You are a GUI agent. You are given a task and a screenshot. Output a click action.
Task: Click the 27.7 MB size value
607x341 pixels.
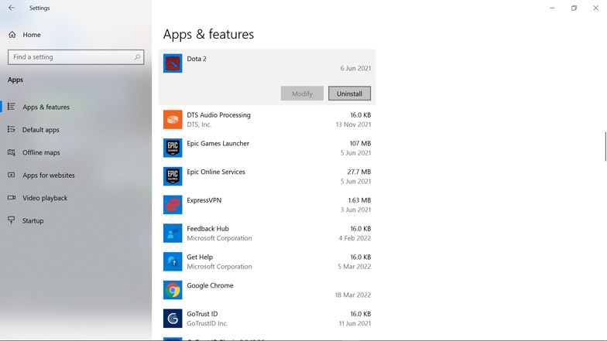359,172
